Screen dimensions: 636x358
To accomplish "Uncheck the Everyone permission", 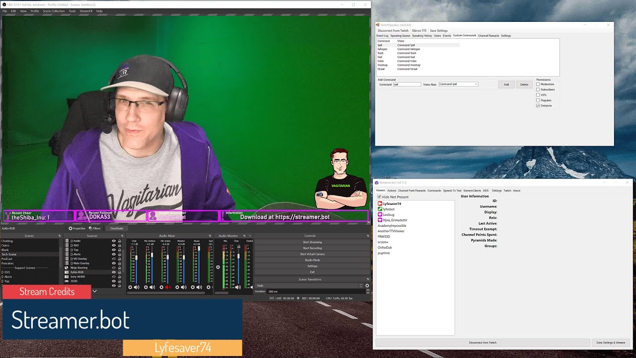I will [538, 105].
